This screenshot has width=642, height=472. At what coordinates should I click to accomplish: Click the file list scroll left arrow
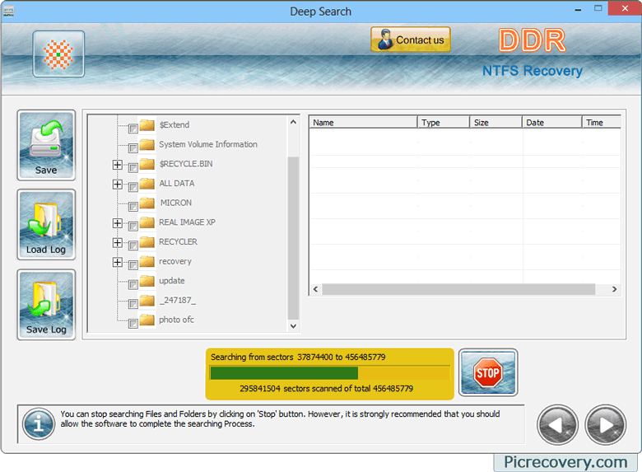pos(315,289)
